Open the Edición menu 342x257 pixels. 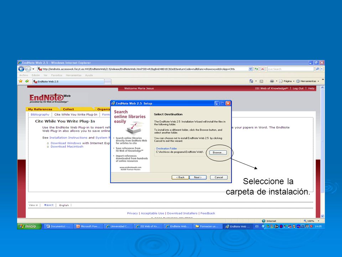[36, 75]
